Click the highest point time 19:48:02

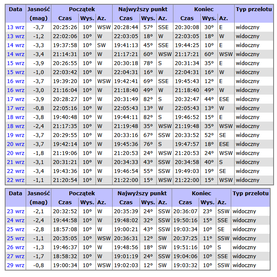[126, 220]
